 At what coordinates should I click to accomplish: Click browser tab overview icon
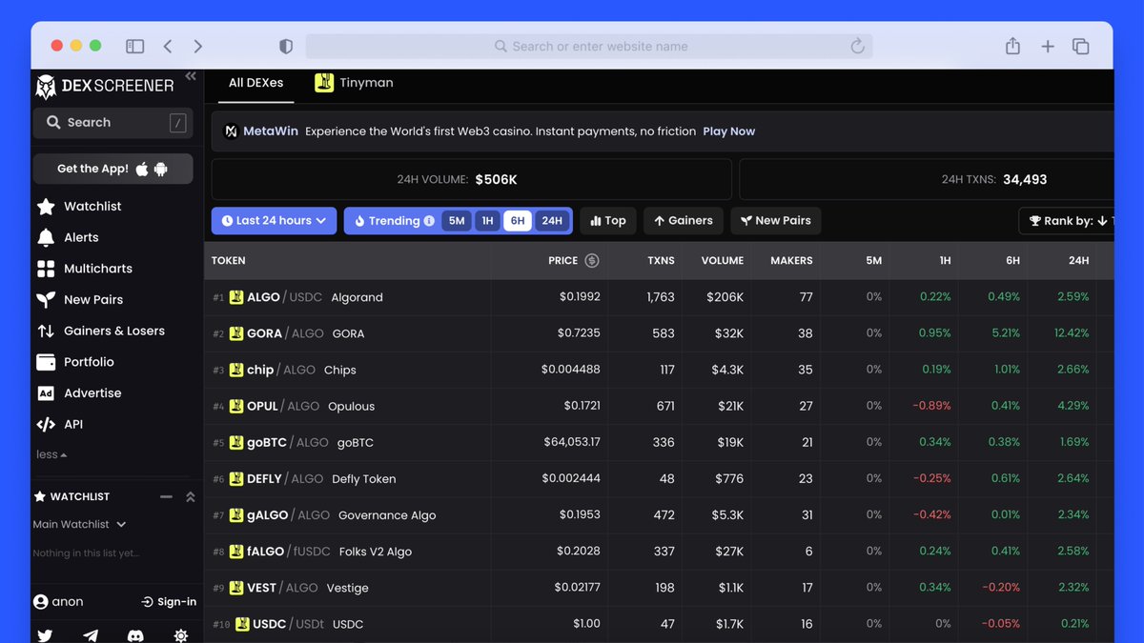1081,46
